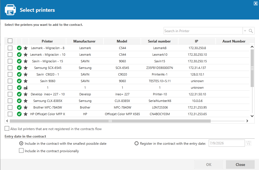Image resolution: width=259 pixels, height=170 pixels.
Task: Click the Close button
Action: tap(240, 165)
